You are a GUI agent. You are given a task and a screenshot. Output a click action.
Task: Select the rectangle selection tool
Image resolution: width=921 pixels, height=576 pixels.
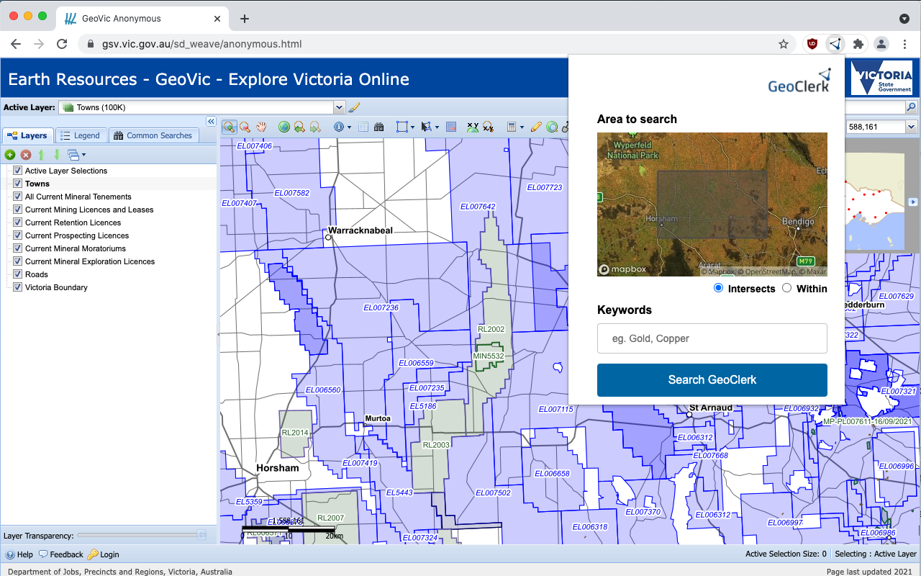[x=401, y=127]
